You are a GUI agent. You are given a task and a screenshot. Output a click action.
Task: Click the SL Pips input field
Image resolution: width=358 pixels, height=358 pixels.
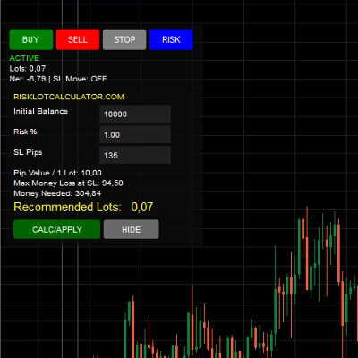(135, 155)
